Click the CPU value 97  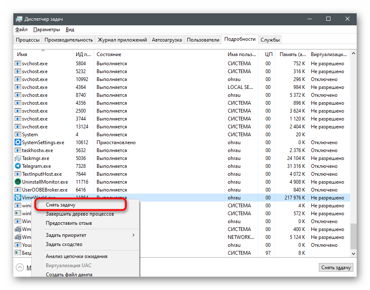pos(268,253)
